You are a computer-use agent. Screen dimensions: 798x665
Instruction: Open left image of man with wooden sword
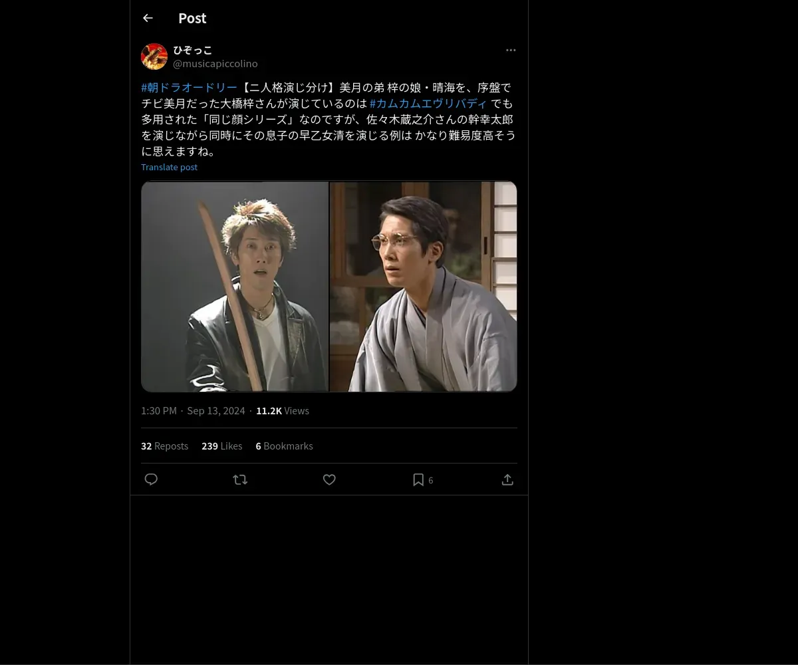[x=235, y=287]
